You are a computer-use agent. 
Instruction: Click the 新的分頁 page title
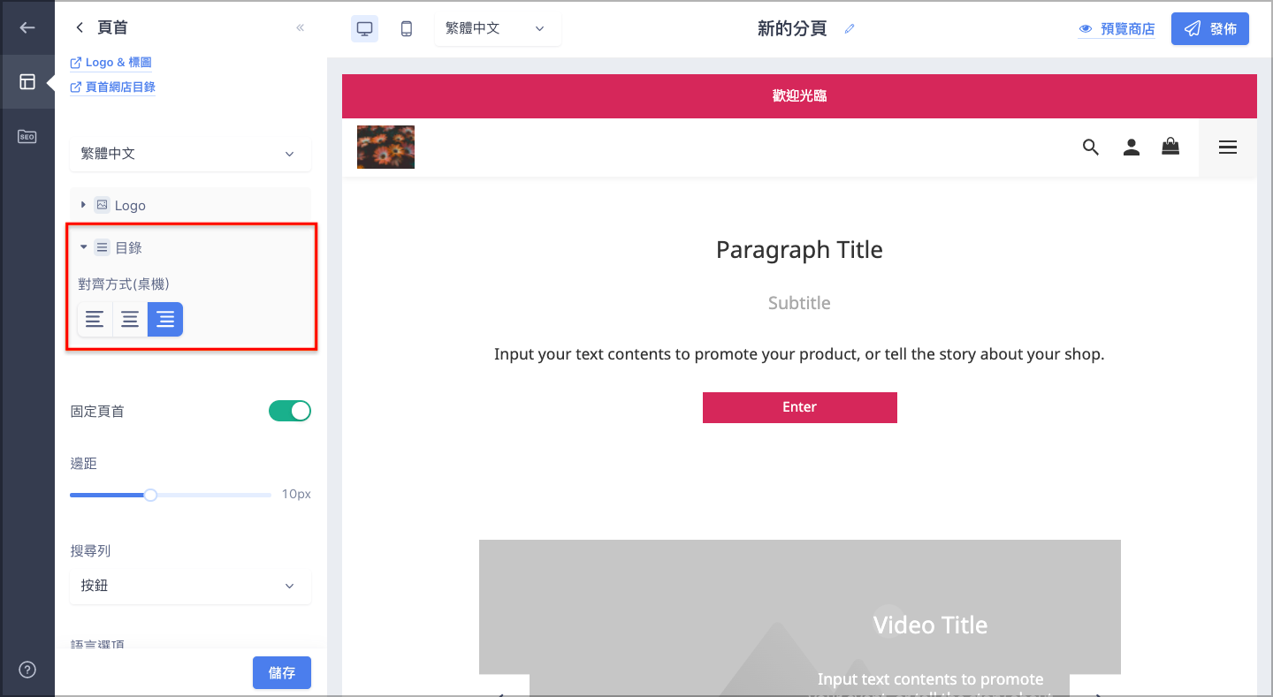[792, 28]
